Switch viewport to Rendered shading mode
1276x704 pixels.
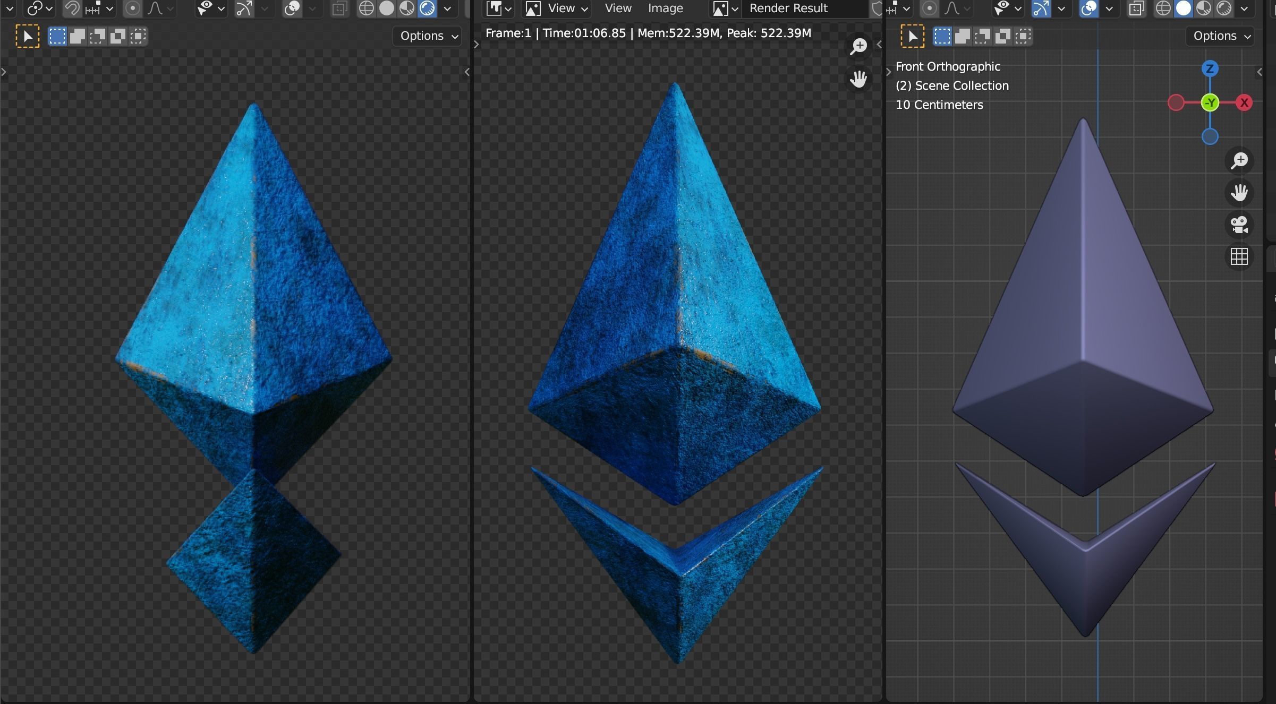tap(1224, 8)
